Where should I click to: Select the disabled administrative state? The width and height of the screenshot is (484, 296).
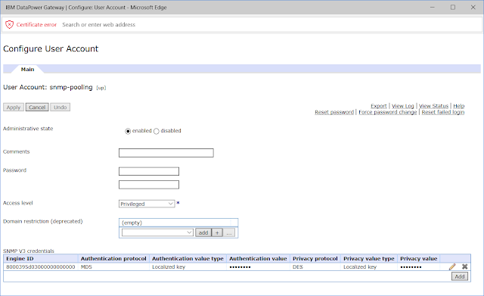[x=157, y=131]
